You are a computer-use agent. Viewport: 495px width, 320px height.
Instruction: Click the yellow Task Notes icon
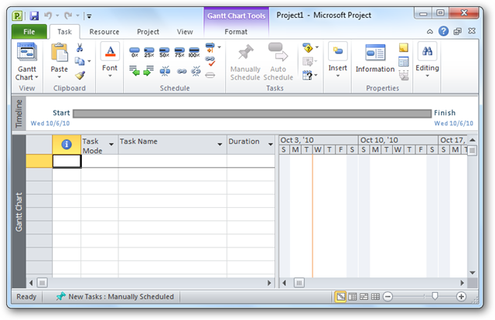click(x=404, y=48)
